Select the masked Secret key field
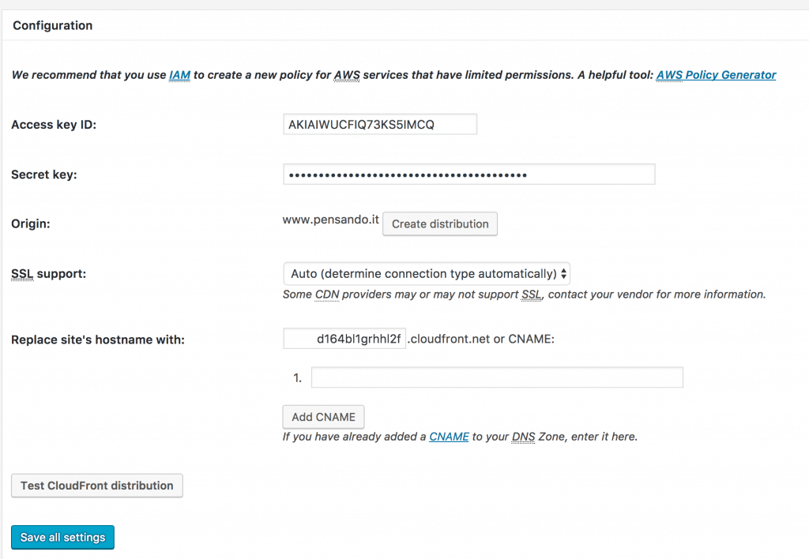The image size is (809, 559). (x=469, y=174)
